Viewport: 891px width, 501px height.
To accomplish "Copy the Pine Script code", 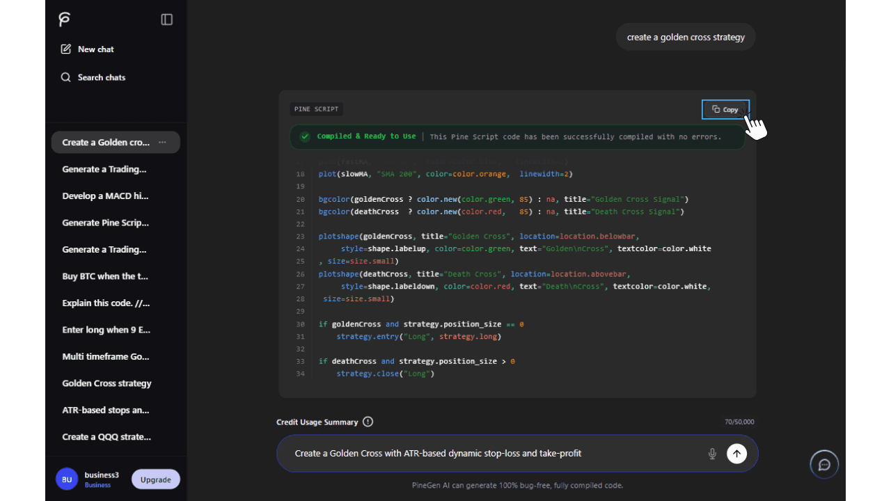I will point(725,109).
